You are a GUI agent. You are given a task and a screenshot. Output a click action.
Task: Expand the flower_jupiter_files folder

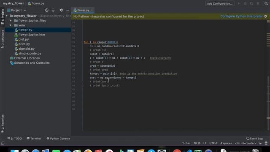pos(11,21)
